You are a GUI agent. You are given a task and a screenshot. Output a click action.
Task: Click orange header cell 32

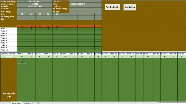22,26
